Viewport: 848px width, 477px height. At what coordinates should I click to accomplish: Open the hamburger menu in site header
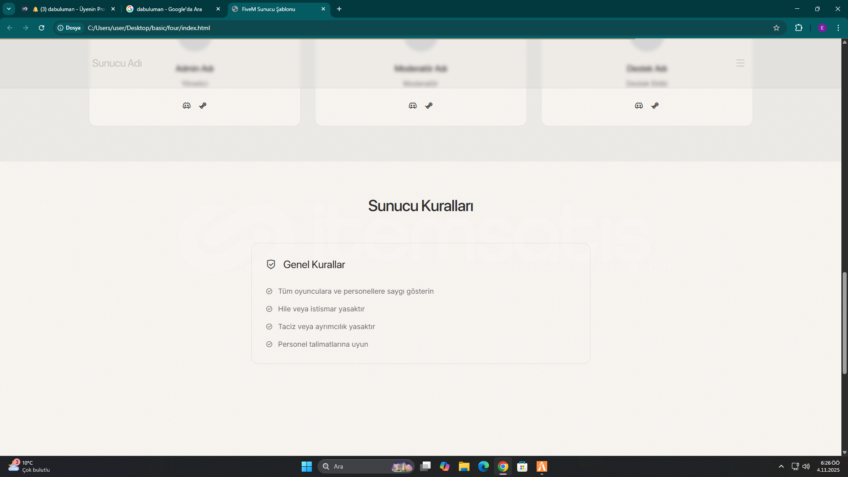click(740, 63)
